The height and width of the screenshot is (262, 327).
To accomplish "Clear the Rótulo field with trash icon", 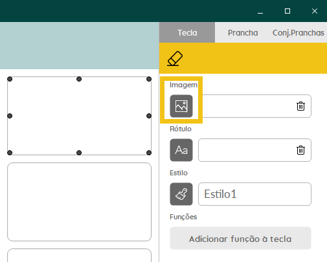I will click(x=300, y=150).
